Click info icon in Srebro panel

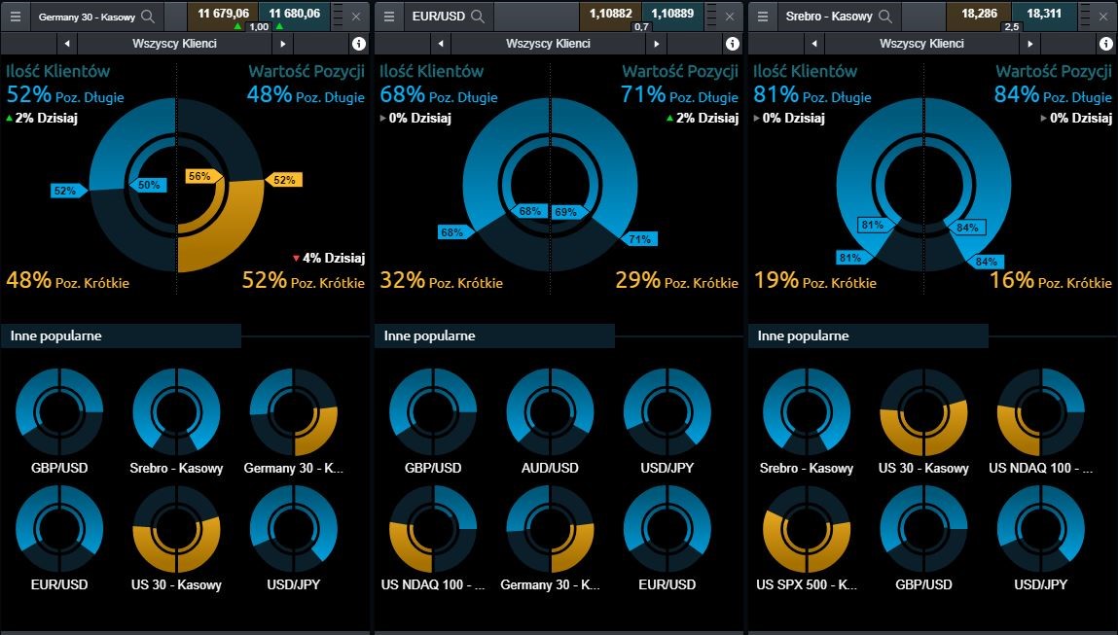click(x=1105, y=44)
